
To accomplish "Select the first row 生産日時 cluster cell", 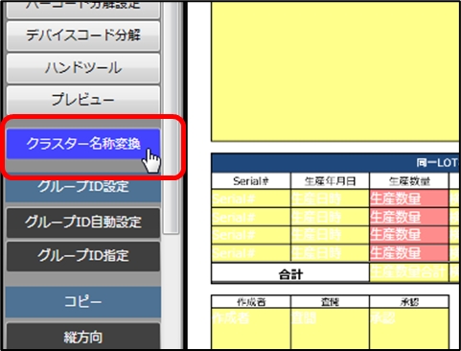I will pos(330,199).
